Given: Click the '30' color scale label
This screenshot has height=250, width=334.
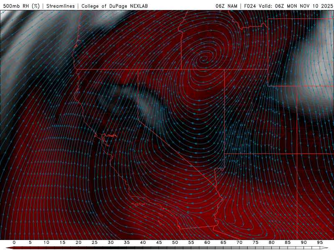Looking at the screenshot, I should tap(111, 242).
